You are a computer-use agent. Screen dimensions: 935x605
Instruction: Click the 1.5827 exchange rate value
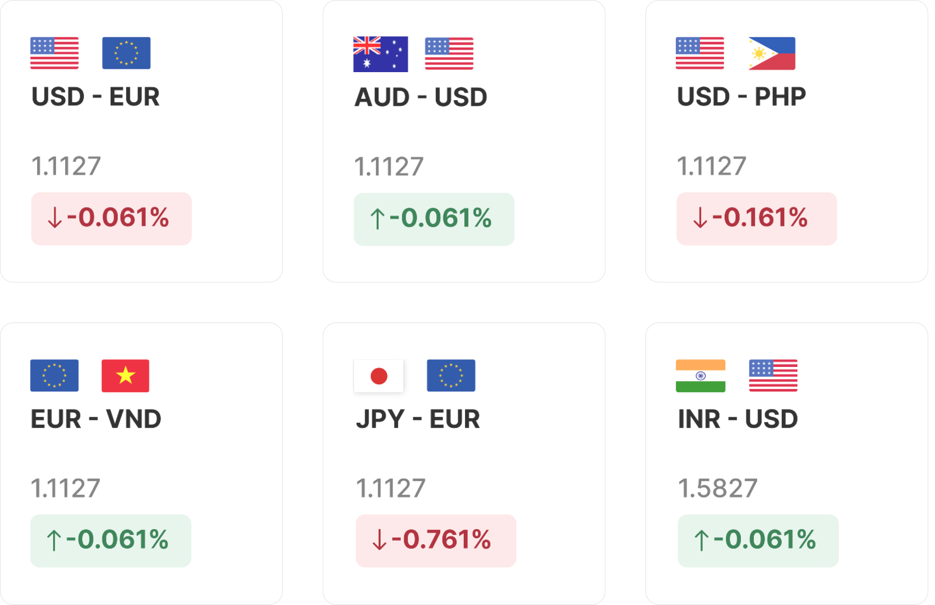(718, 488)
